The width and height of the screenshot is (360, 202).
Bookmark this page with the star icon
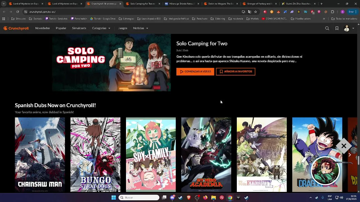(255, 12)
